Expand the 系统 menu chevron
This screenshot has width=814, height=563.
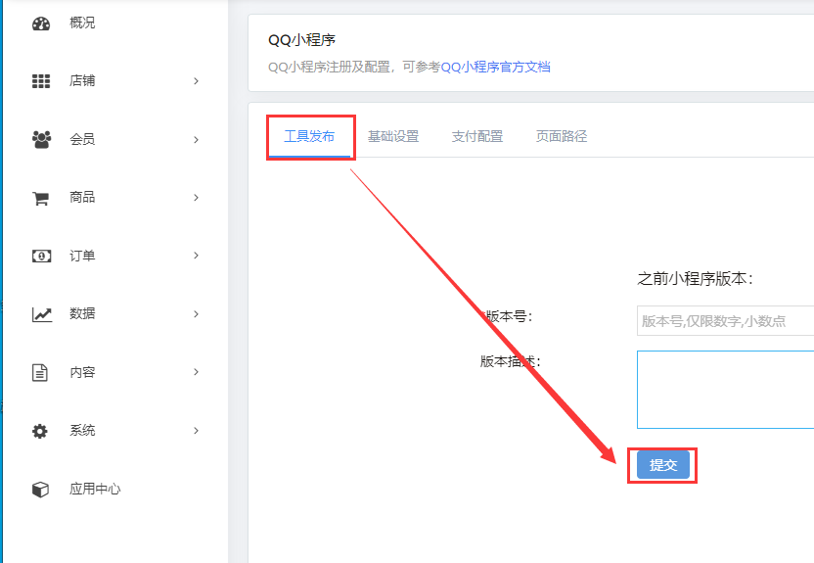click(x=196, y=431)
